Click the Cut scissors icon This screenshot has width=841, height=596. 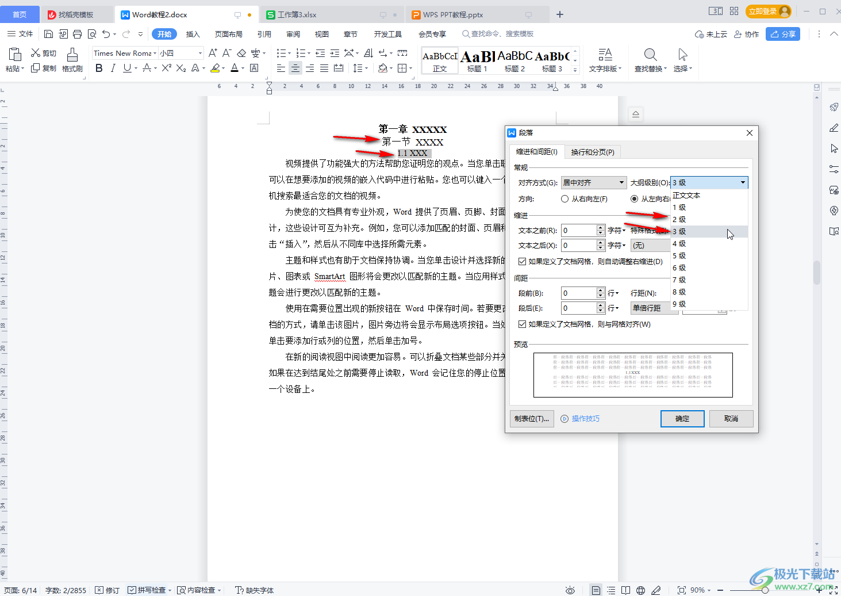click(36, 53)
